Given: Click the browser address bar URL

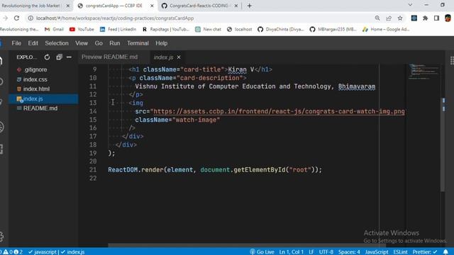Looking at the screenshot, I should (x=115, y=18).
